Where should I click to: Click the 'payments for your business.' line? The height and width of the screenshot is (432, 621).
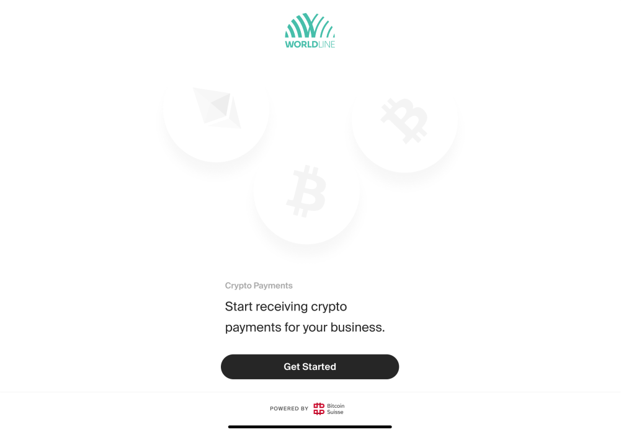coord(305,327)
